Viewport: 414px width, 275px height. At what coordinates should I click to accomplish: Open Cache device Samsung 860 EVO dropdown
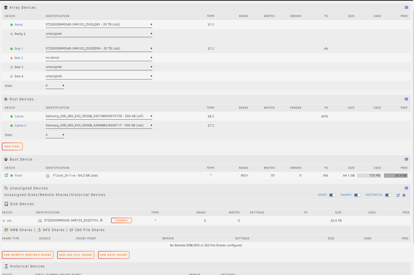click(x=99, y=116)
